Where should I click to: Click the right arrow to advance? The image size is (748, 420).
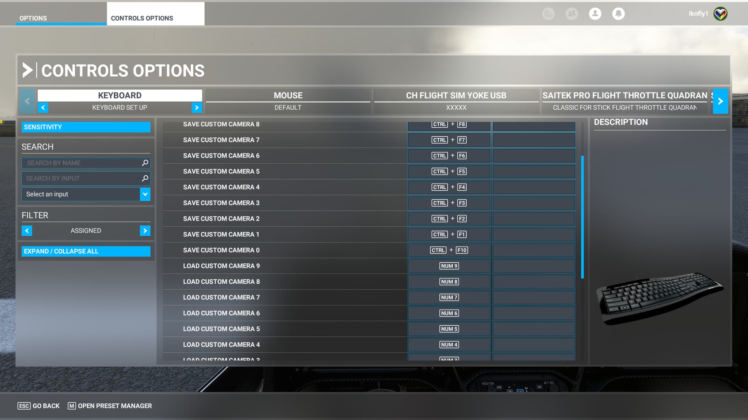point(721,100)
